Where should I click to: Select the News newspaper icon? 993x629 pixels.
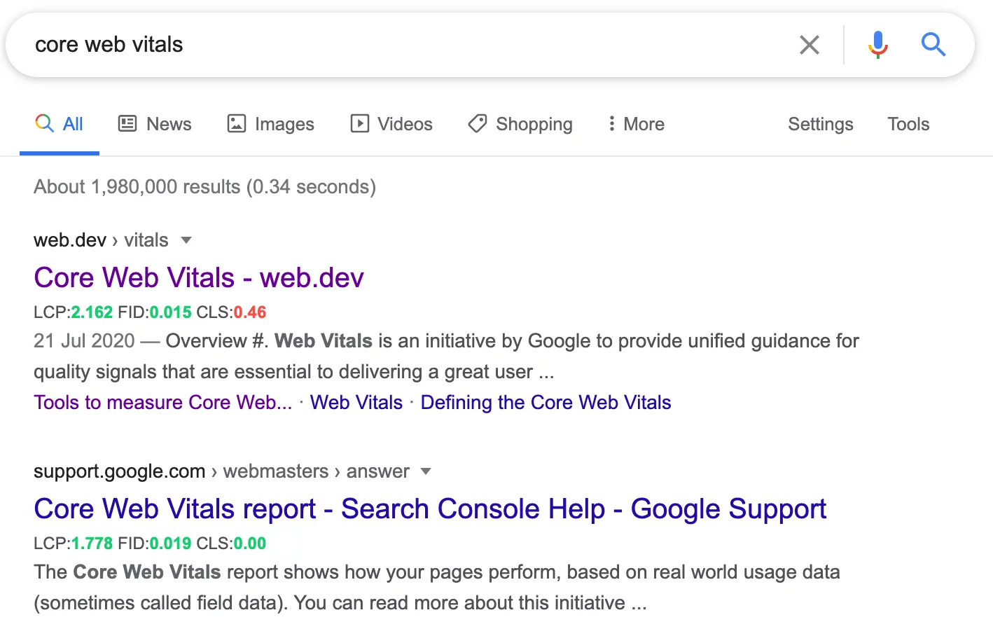[x=127, y=123]
